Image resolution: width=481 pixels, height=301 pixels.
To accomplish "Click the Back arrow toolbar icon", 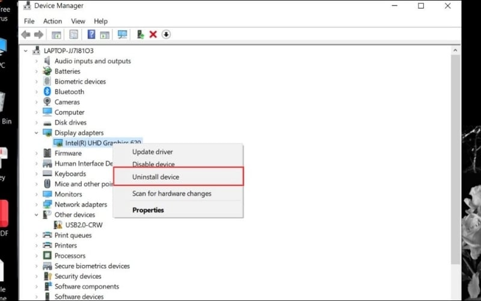I will click(26, 34).
